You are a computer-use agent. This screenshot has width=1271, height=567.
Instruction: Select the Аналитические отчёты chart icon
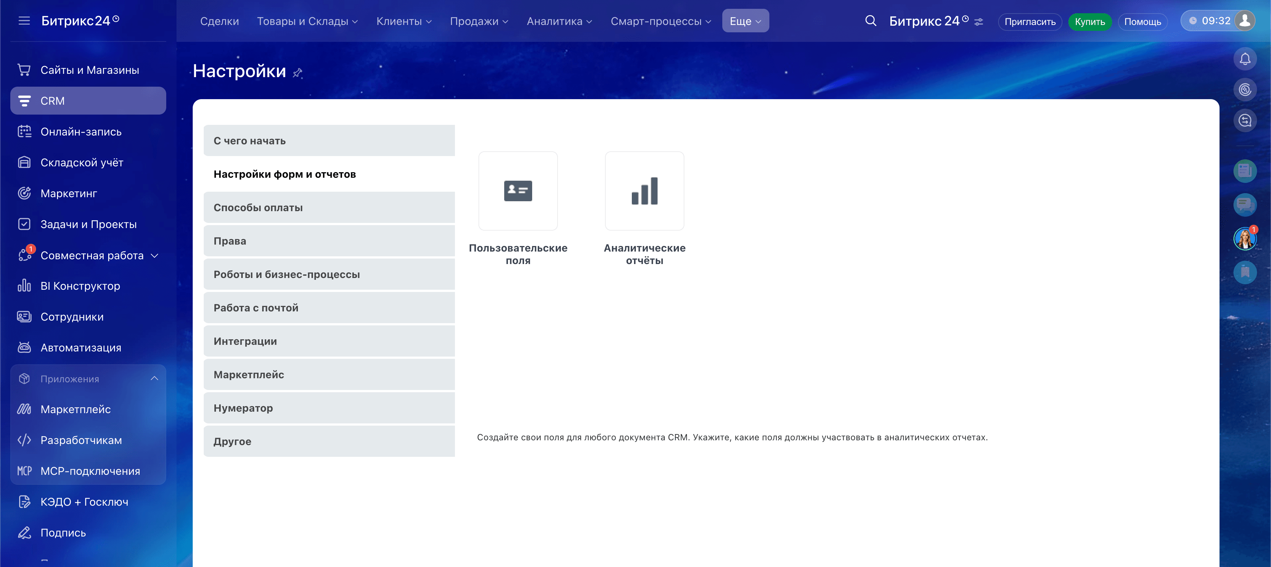coord(644,191)
